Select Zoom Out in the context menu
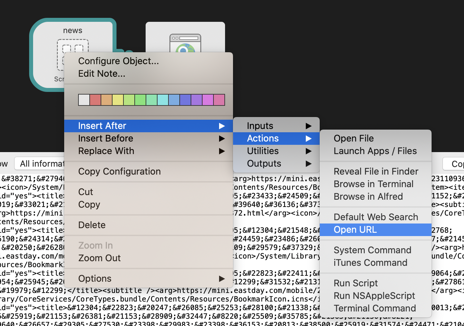Image resolution: width=464 pixels, height=326 pixels. tap(149, 258)
